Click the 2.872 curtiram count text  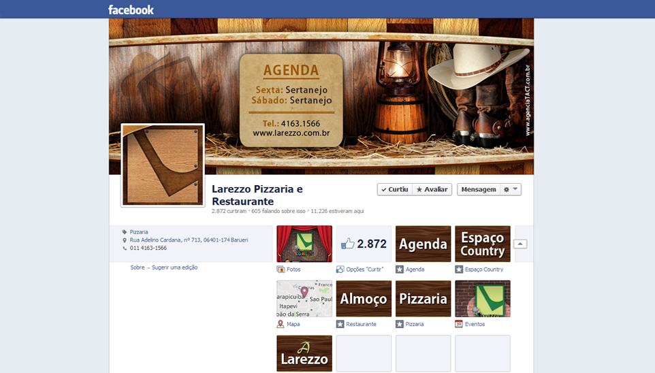coord(229,211)
